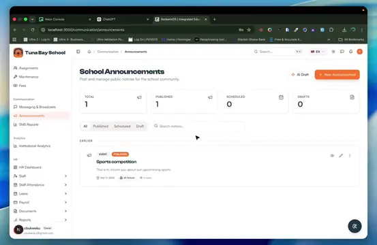377x245 pixels.
Task: Go back in browser history
Action: (x=15, y=30)
